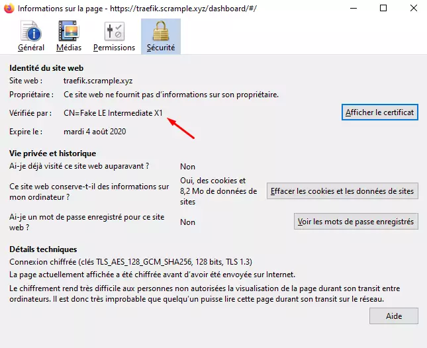Open Voir les mots de passe enregistrés
This screenshot has height=348, width=427.
pyautogui.click(x=356, y=222)
